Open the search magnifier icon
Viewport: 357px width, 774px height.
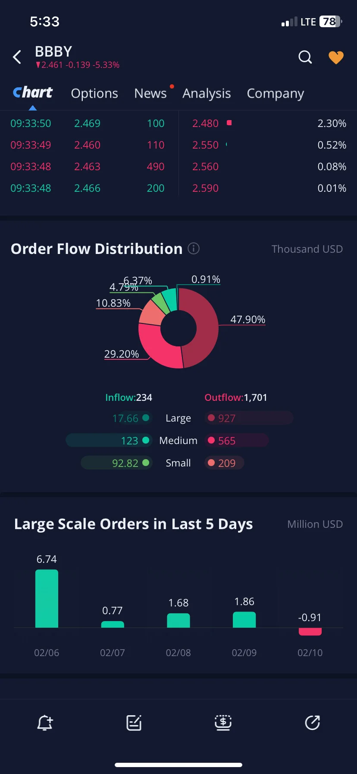[305, 57]
